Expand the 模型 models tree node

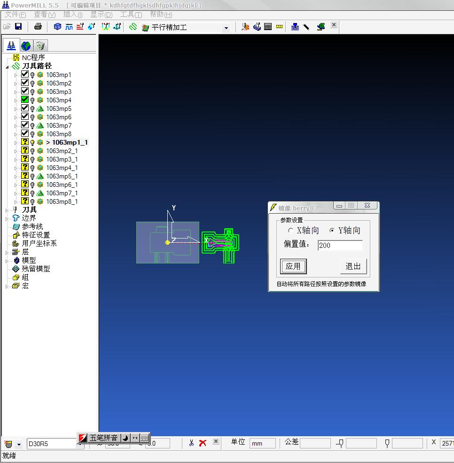7,261
